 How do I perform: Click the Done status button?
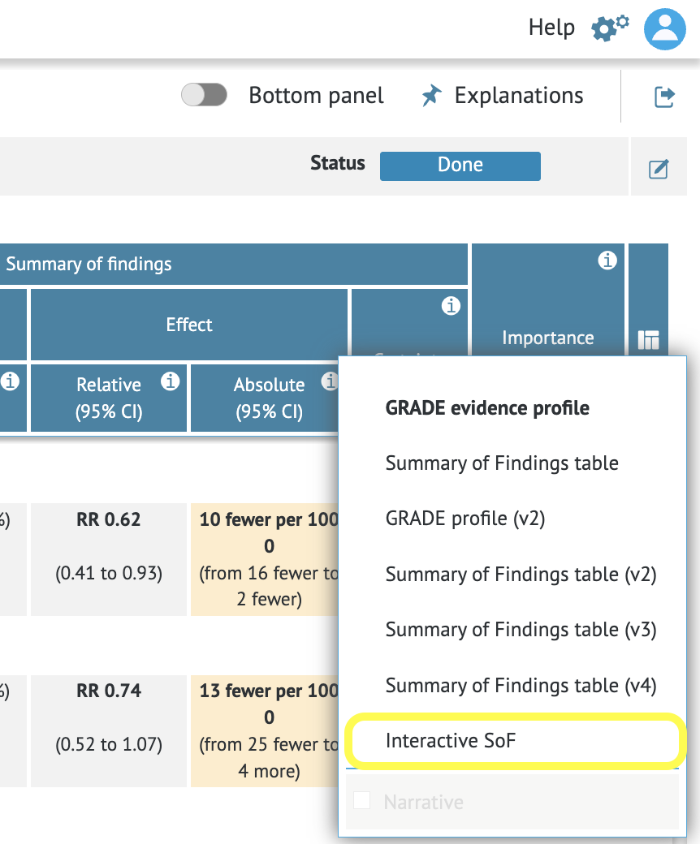coord(460,165)
